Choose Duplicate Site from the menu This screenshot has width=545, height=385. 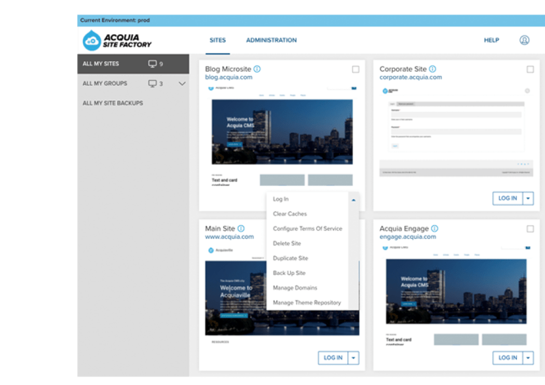click(290, 258)
